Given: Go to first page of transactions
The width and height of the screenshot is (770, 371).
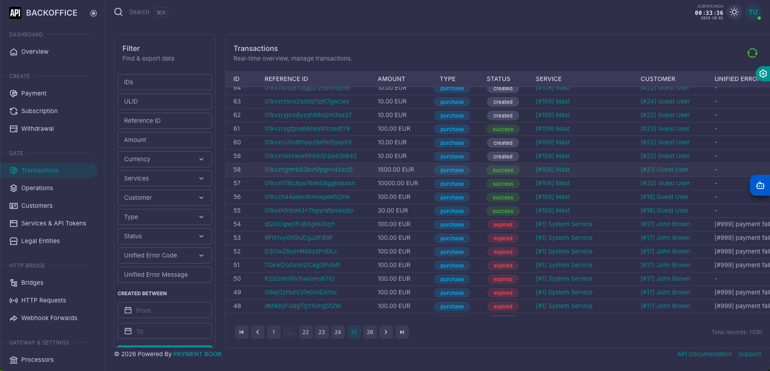Looking at the screenshot, I should (x=242, y=332).
